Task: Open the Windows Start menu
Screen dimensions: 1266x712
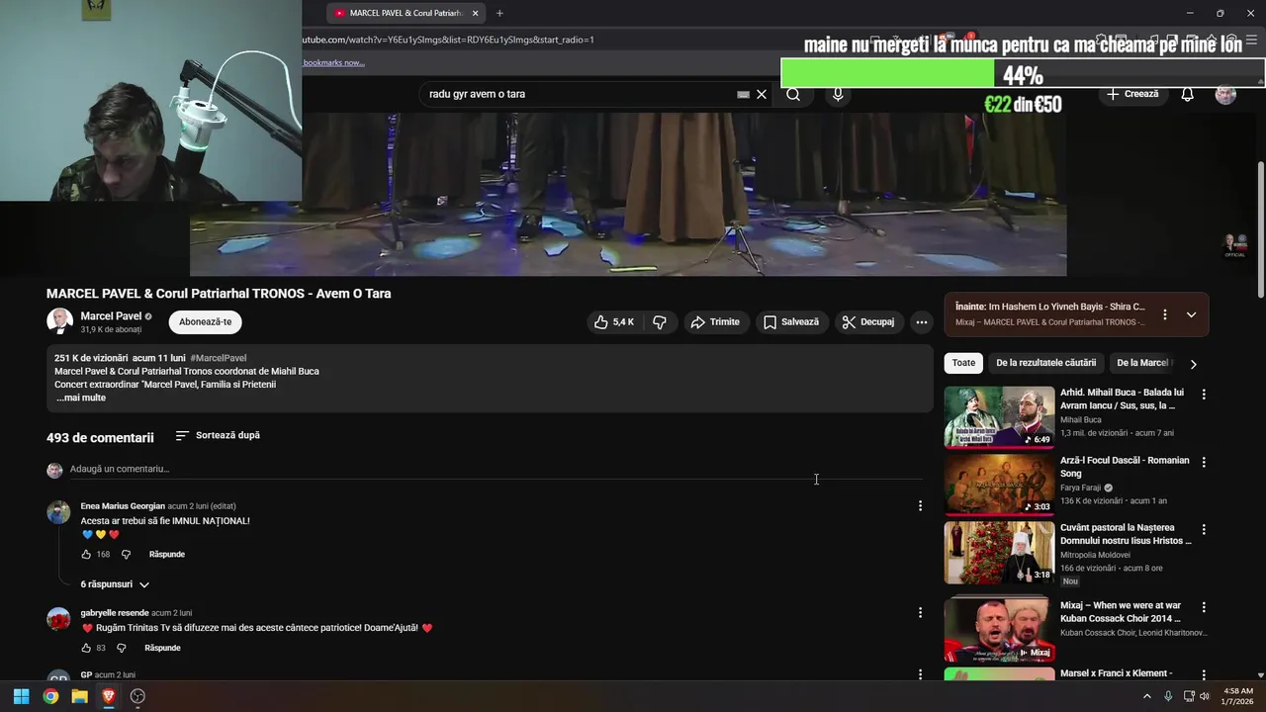Action: [x=21, y=696]
